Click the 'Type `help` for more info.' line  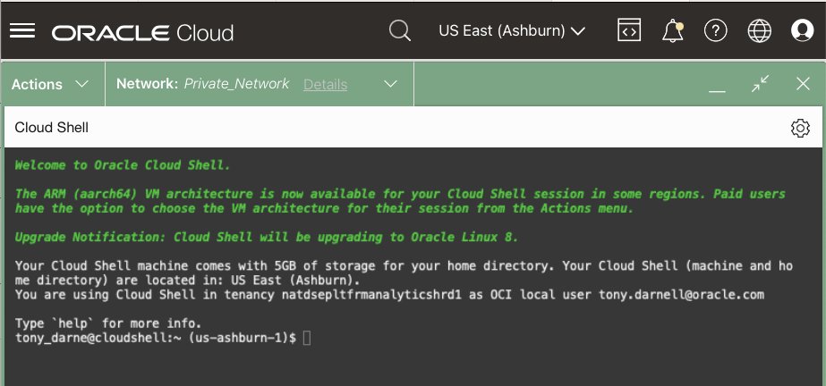coord(108,323)
